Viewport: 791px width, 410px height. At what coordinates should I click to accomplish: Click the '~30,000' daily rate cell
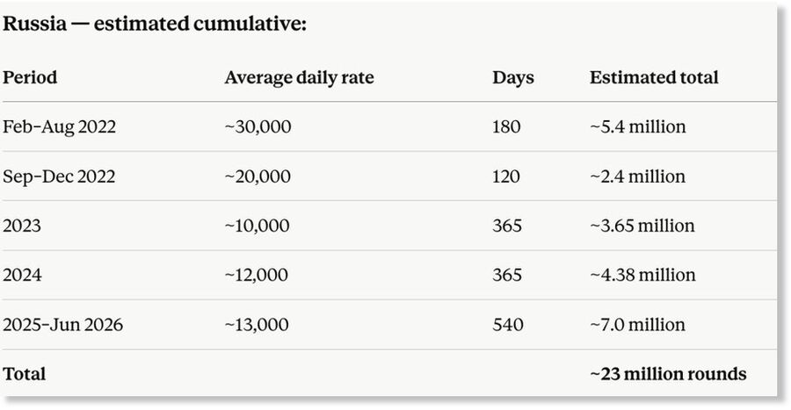click(x=258, y=126)
